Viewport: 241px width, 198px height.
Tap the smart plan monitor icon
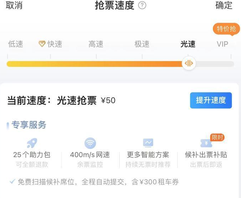click(x=148, y=143)
